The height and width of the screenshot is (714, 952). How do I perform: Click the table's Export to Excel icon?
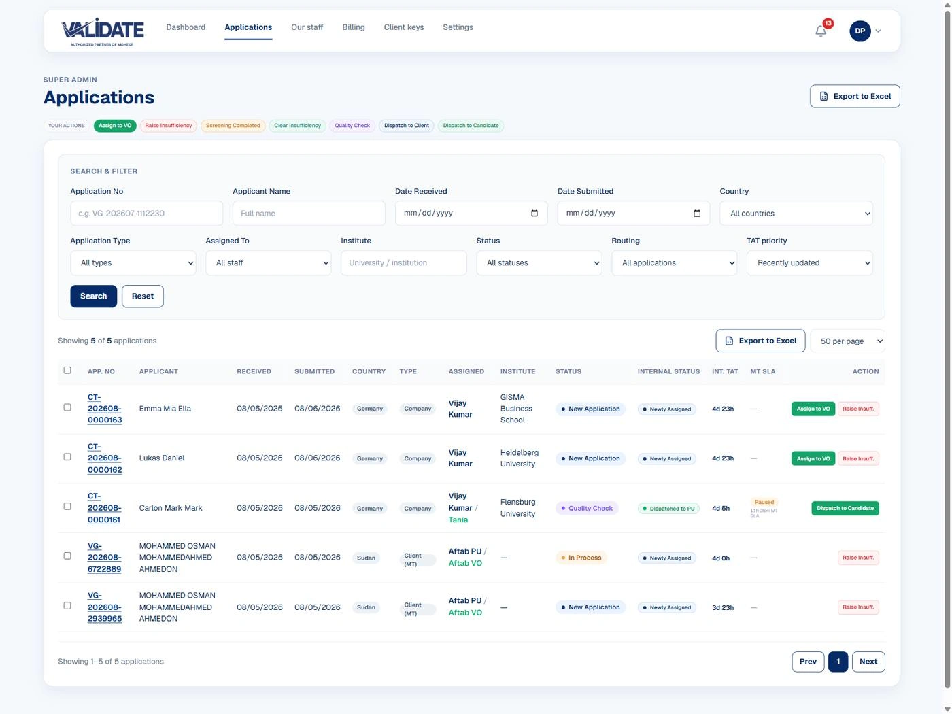[729, 341]
